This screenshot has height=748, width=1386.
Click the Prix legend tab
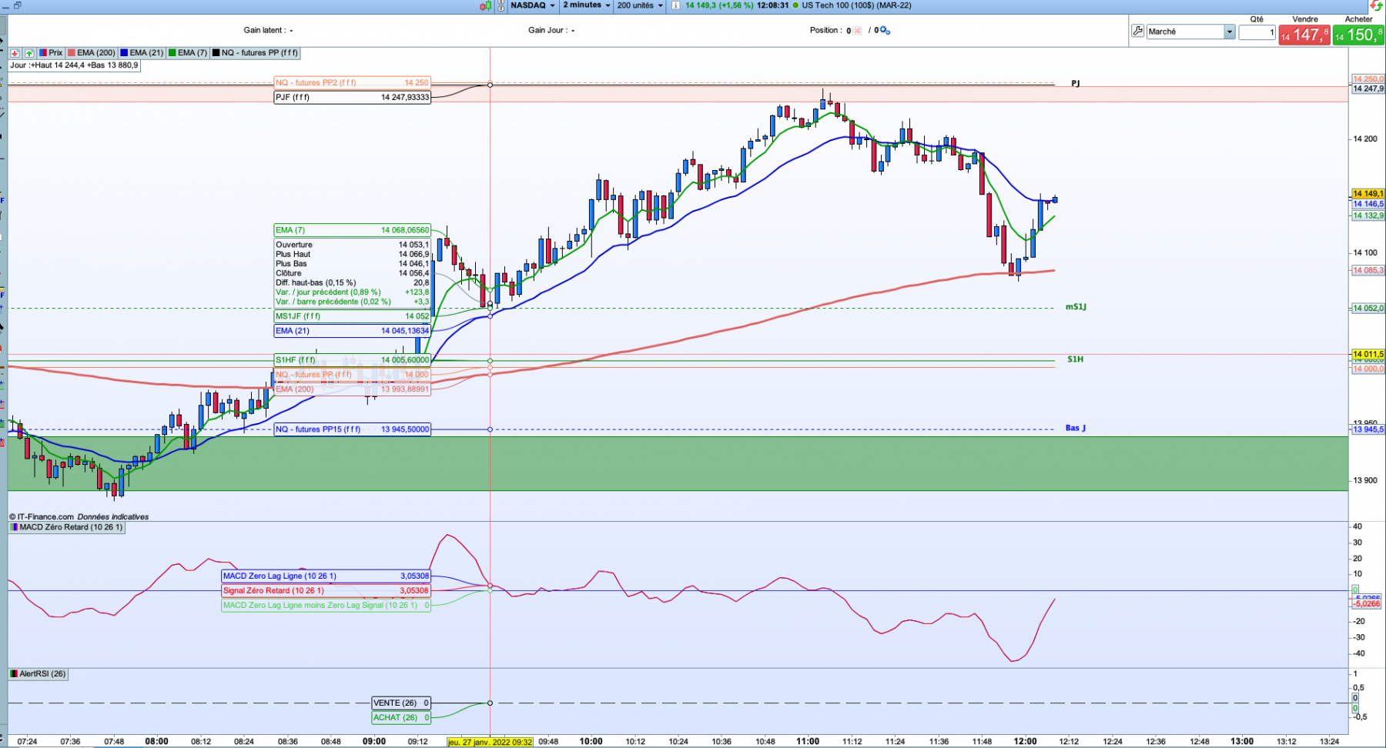tap(51, 53)
